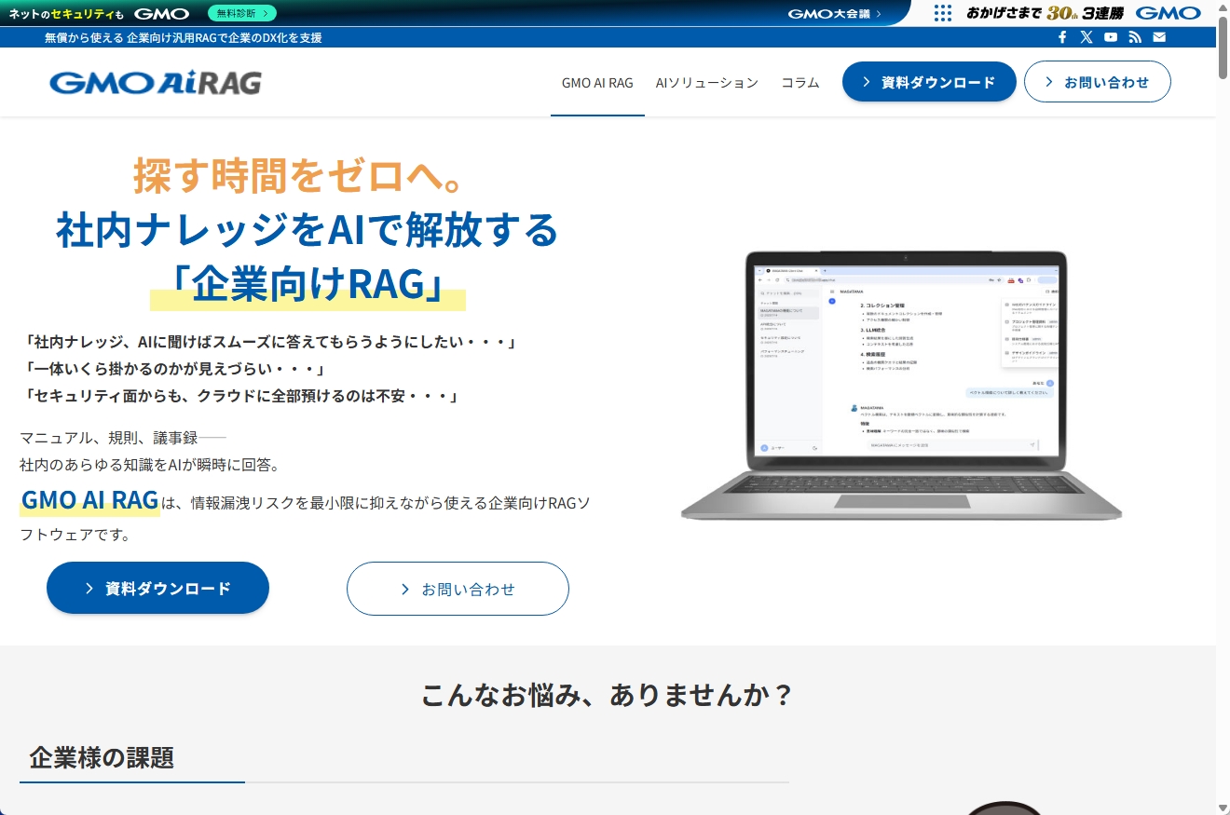Select the GMO AI RAG nav tab
The image size is (1230, 815).
(597, 83)
